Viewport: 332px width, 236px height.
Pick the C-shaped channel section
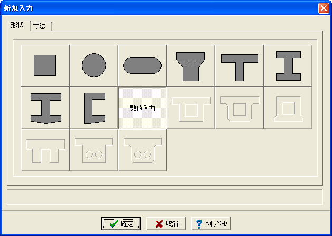(94, 108)
